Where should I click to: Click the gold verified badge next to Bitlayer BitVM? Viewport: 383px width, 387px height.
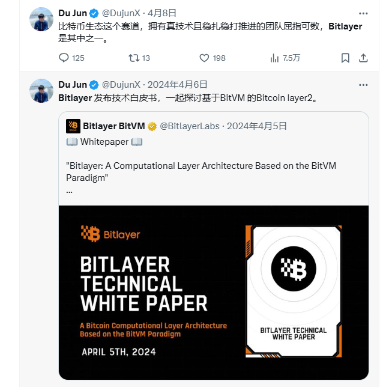pyautogui.click(x=152, y=126)
